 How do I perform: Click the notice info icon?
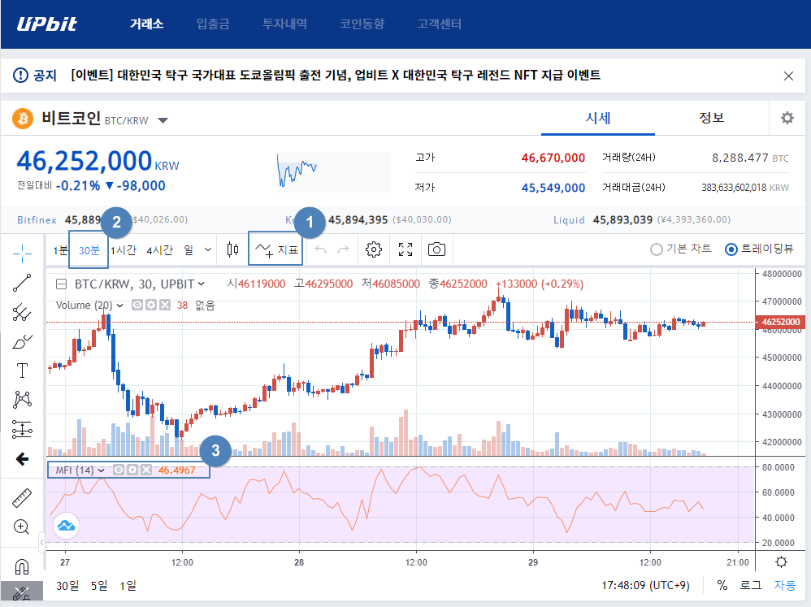click(20, 76)
